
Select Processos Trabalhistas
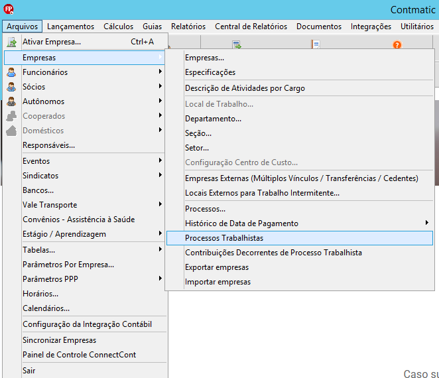point(300,238)
